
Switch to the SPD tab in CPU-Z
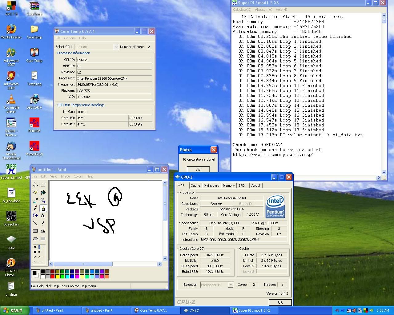point(242,185)
